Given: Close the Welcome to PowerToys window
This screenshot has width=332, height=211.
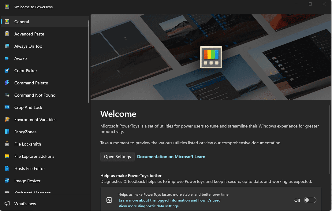Looking at the screenshot, I should coord(324,4).
